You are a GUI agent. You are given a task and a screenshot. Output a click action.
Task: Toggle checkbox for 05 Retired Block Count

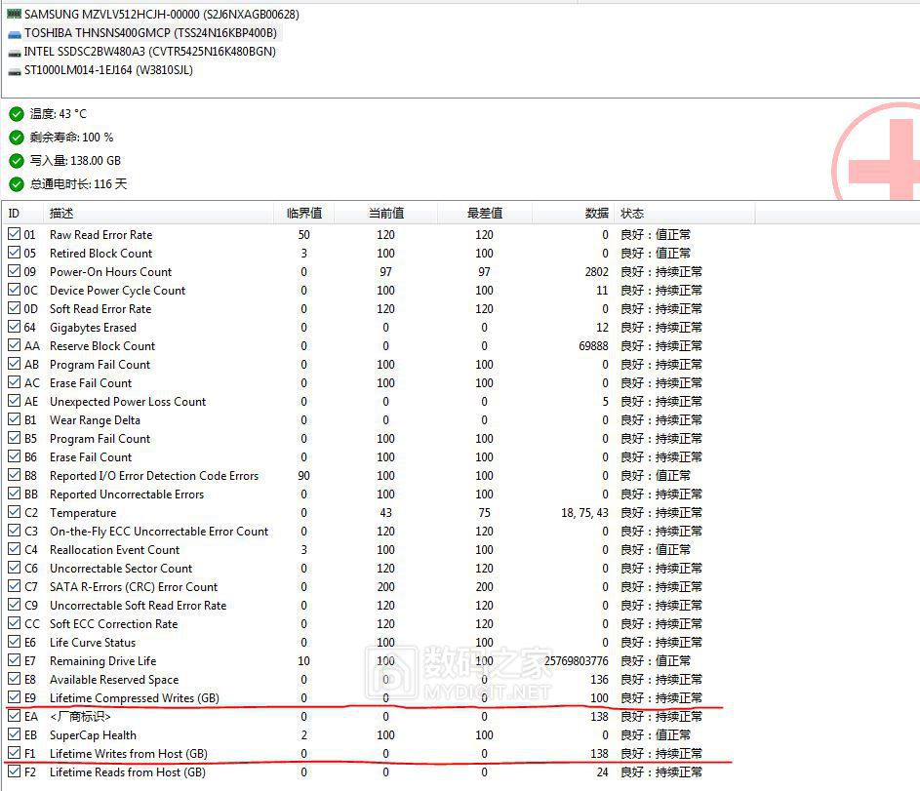(14, 253)
